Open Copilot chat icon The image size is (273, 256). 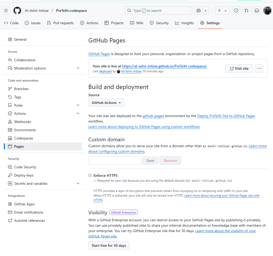(199, 11)
